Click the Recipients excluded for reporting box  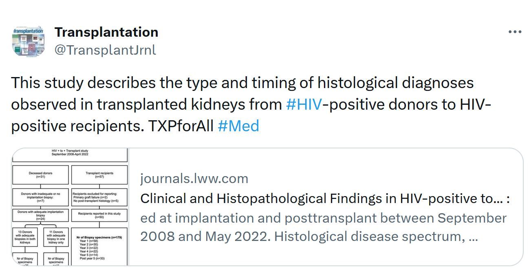pos(99,197)
